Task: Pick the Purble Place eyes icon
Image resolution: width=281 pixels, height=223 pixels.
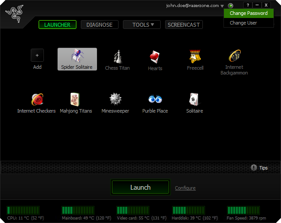Action: [x=155, y=99]
